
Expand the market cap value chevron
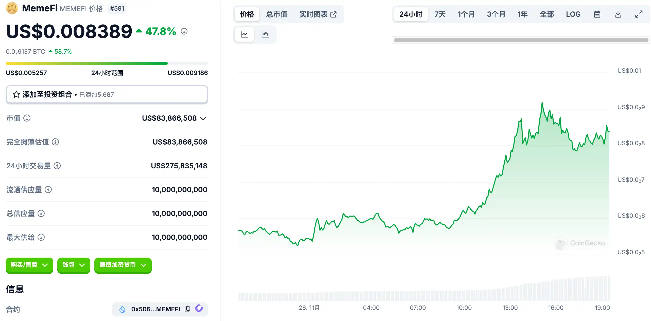tap(203, 118)
